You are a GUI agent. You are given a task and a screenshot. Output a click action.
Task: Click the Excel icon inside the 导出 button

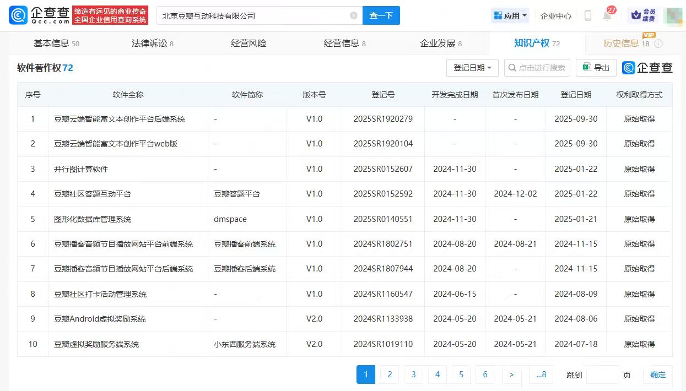tap(587, 67)
